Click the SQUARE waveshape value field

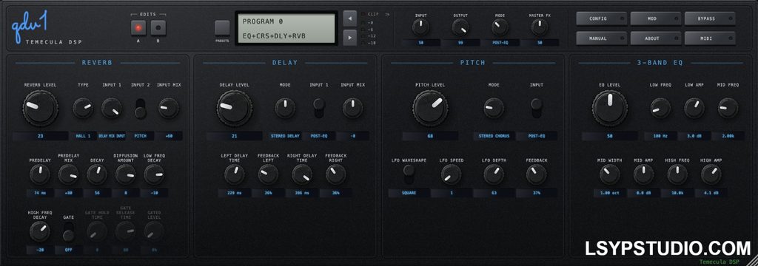pos(409,193)
